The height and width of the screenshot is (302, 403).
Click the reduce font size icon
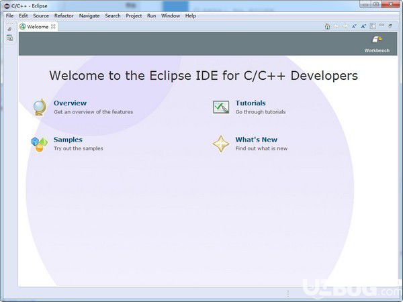355,26
